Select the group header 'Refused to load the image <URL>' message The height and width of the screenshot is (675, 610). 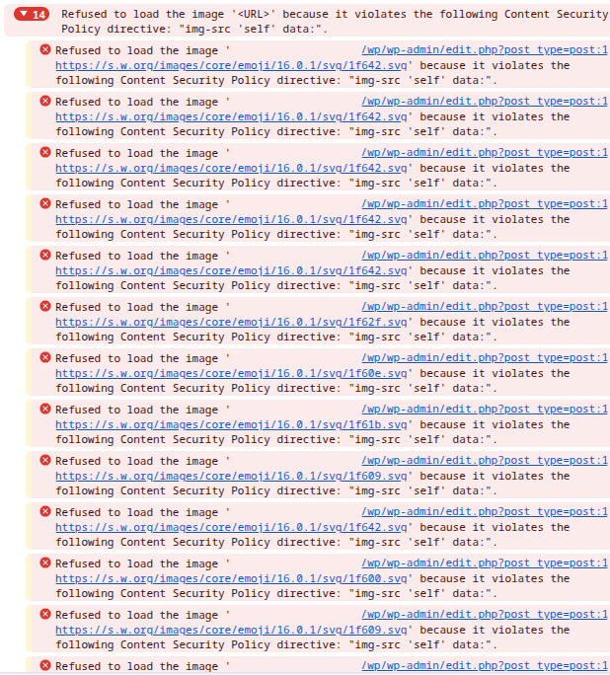(x=335, y=22)
